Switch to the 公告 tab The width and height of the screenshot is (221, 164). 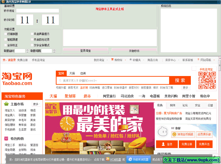[x=160, y=105]
